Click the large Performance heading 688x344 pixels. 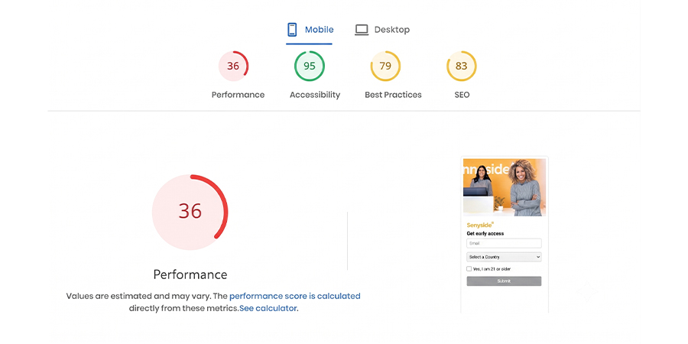tap(190, 274)
